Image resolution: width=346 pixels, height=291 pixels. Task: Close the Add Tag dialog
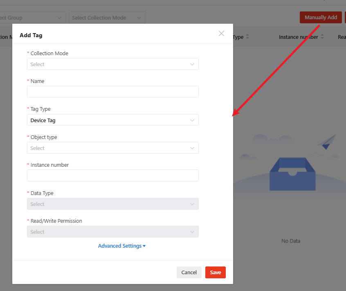tap(221, 34)
